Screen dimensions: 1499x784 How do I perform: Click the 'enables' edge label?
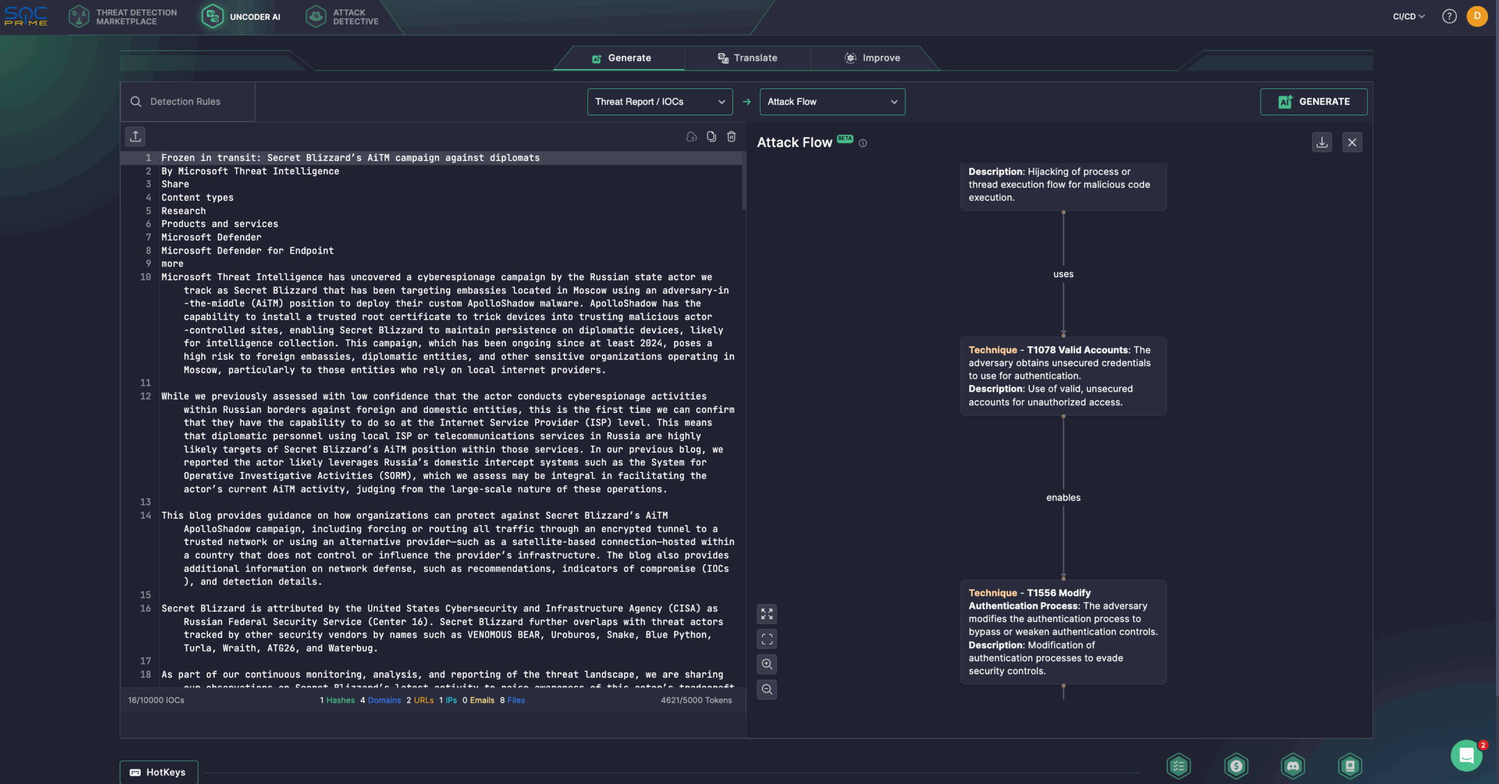[x=1063, y=498]
